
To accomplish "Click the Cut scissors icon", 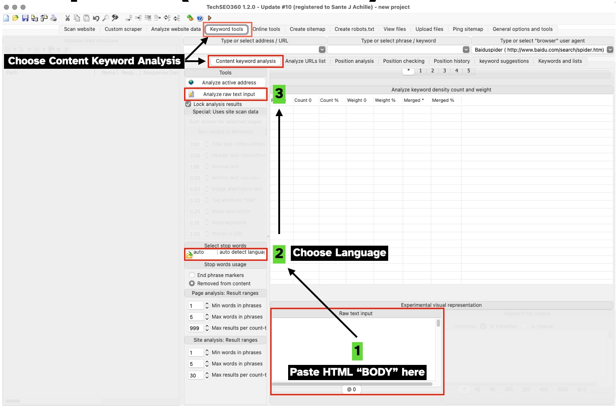I will coord(67,18).
